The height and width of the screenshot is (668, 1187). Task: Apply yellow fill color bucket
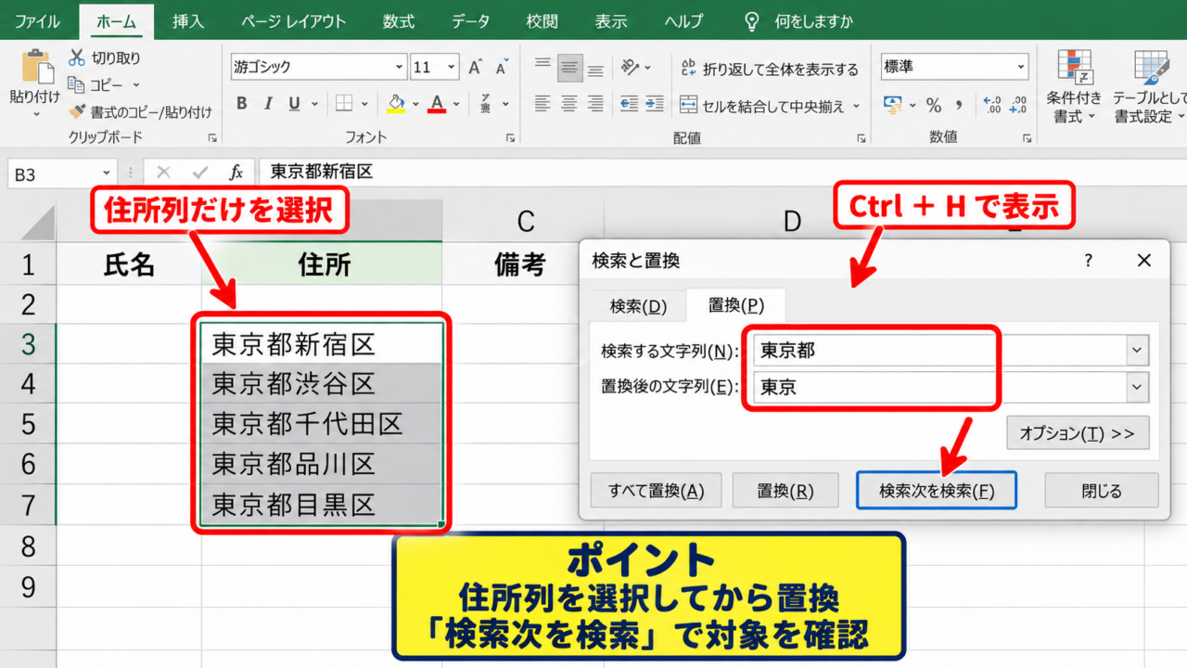tap(396, 104)
